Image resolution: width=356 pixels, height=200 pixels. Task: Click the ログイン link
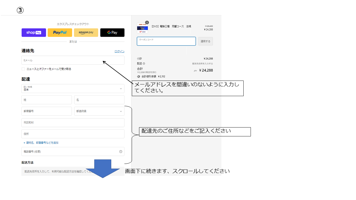pos(119,51)
